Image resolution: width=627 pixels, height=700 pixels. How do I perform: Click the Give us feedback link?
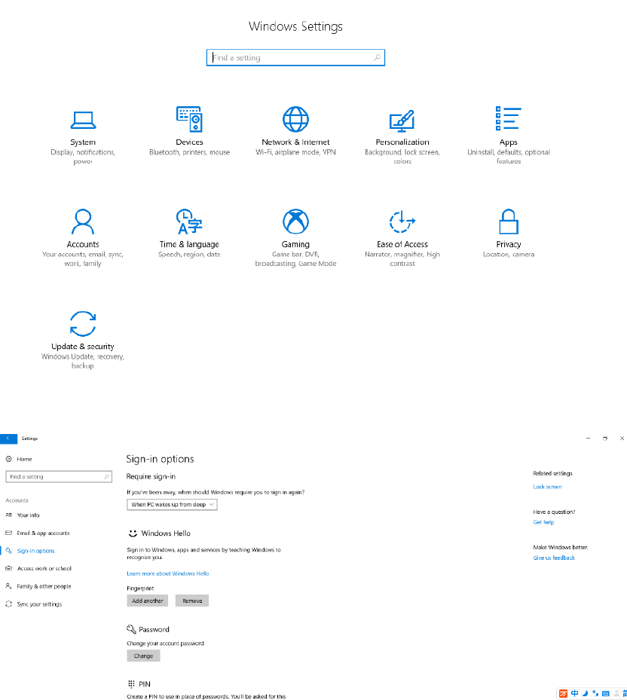click(554, 558)
